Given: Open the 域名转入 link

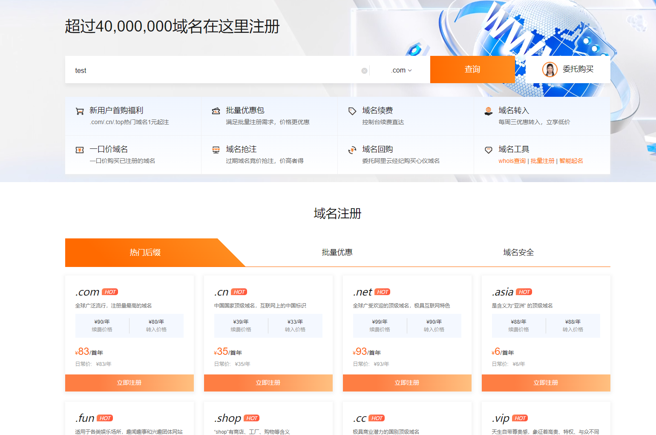Looking at the screenshot, I should click(514, 110).
